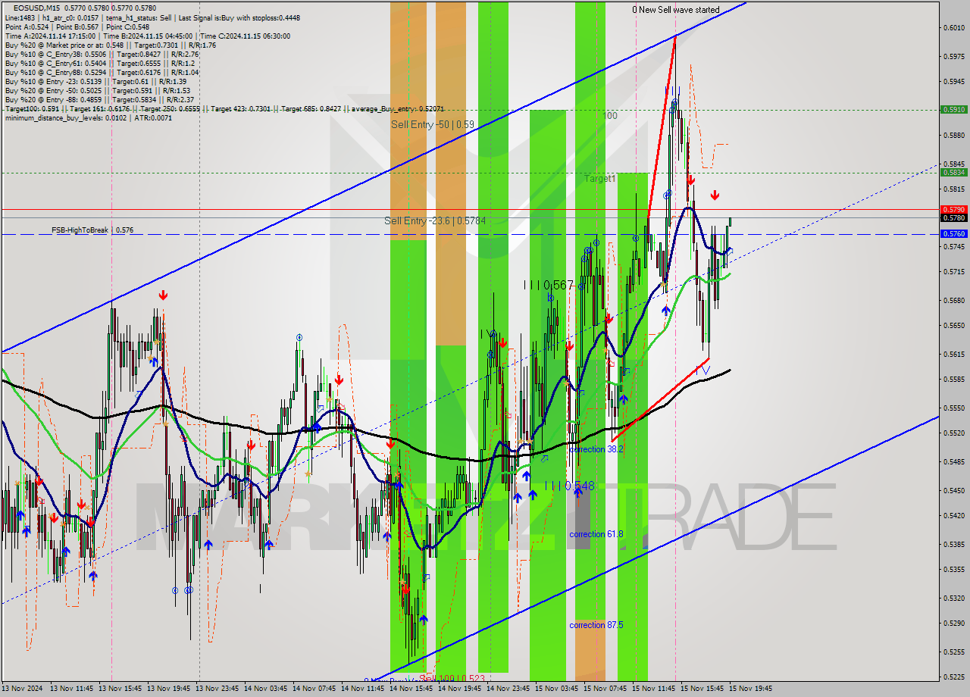Click the 'FSB-HighToBreak | 0.576' level label
This screenshot has height=697, width=970.
point(92,230)
